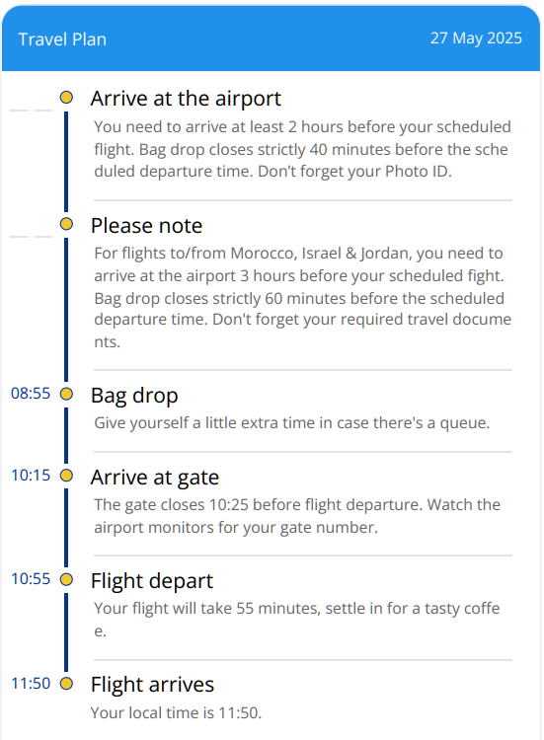Select the Arrive at gate heading
Image resolution: width=544 pixels, height=740 pixels.
(x=155, y=478)
